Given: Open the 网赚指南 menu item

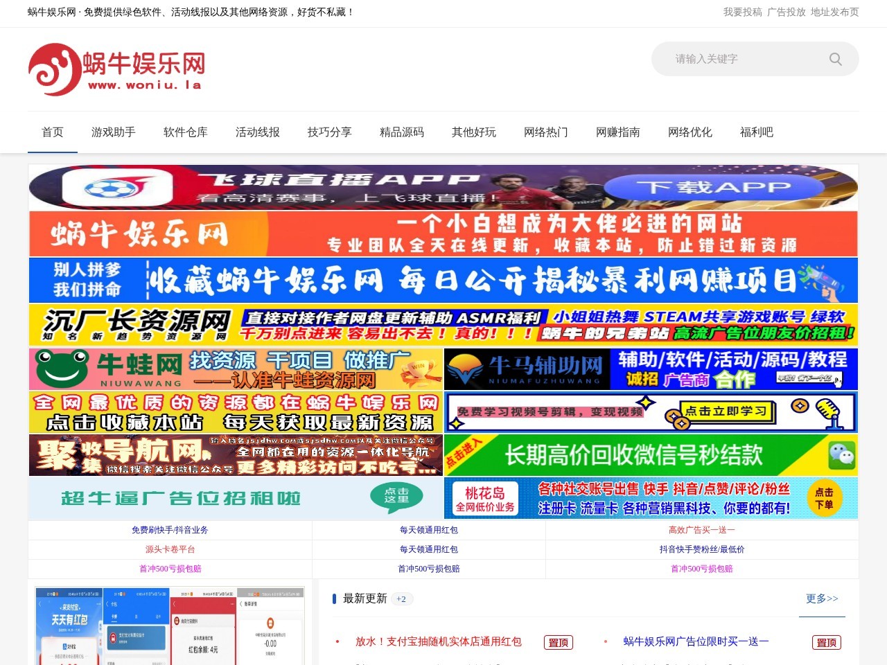Looking at the screenshot, I should pyautogui.click(x=618, y=132).
